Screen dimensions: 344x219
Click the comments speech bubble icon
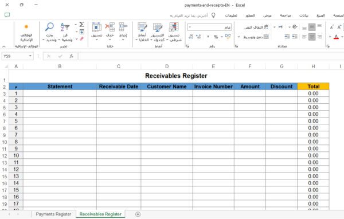coord(7,15)
